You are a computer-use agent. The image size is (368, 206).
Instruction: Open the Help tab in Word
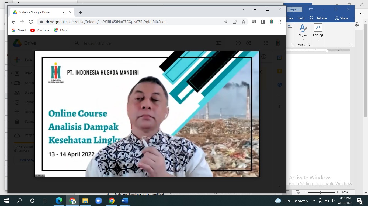[x=301, y=18]
